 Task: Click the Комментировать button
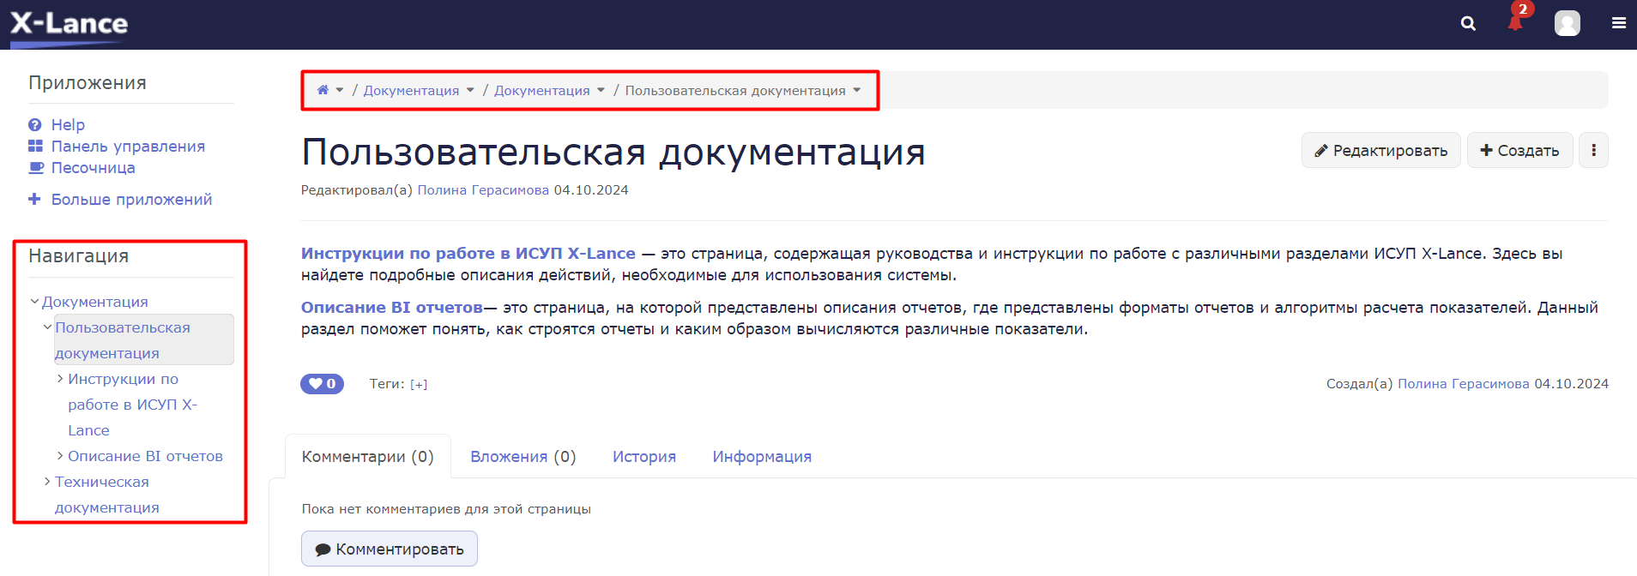coord(390,549)
